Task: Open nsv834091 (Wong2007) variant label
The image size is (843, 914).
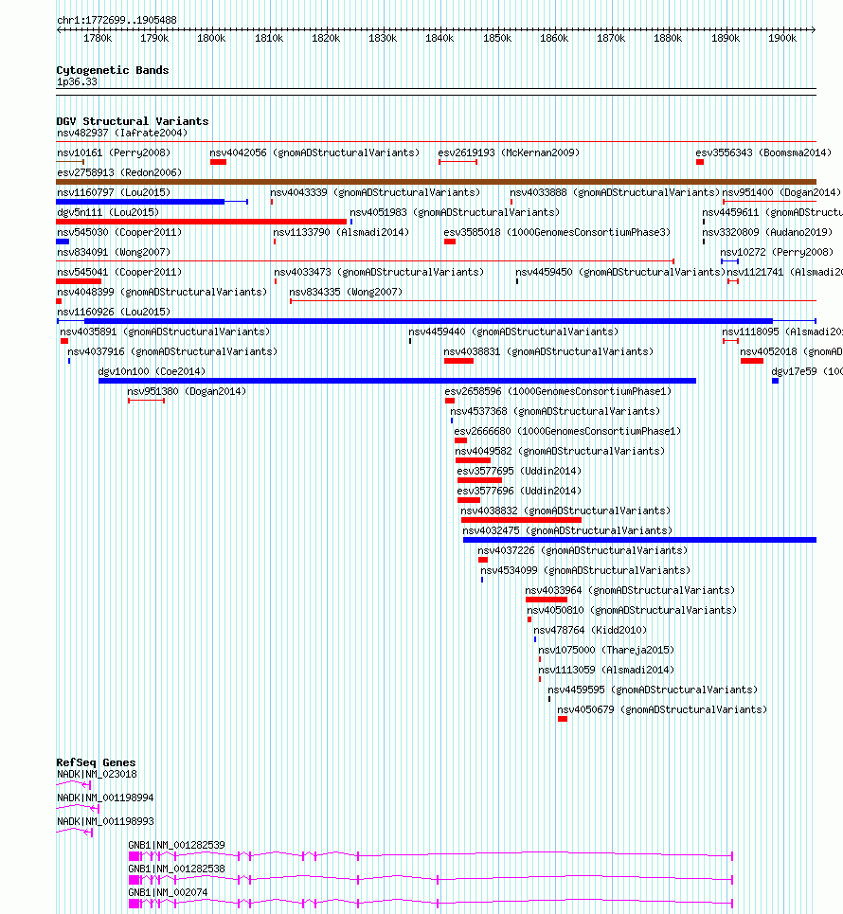Action: click(114, 252)
